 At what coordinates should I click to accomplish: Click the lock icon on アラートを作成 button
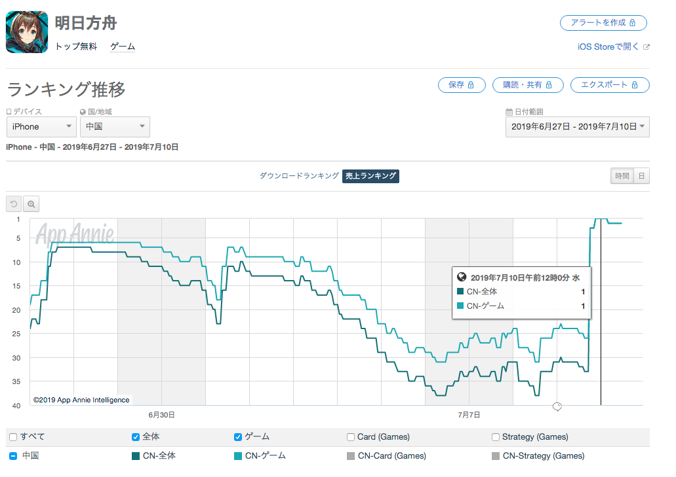tap(633, 23)
